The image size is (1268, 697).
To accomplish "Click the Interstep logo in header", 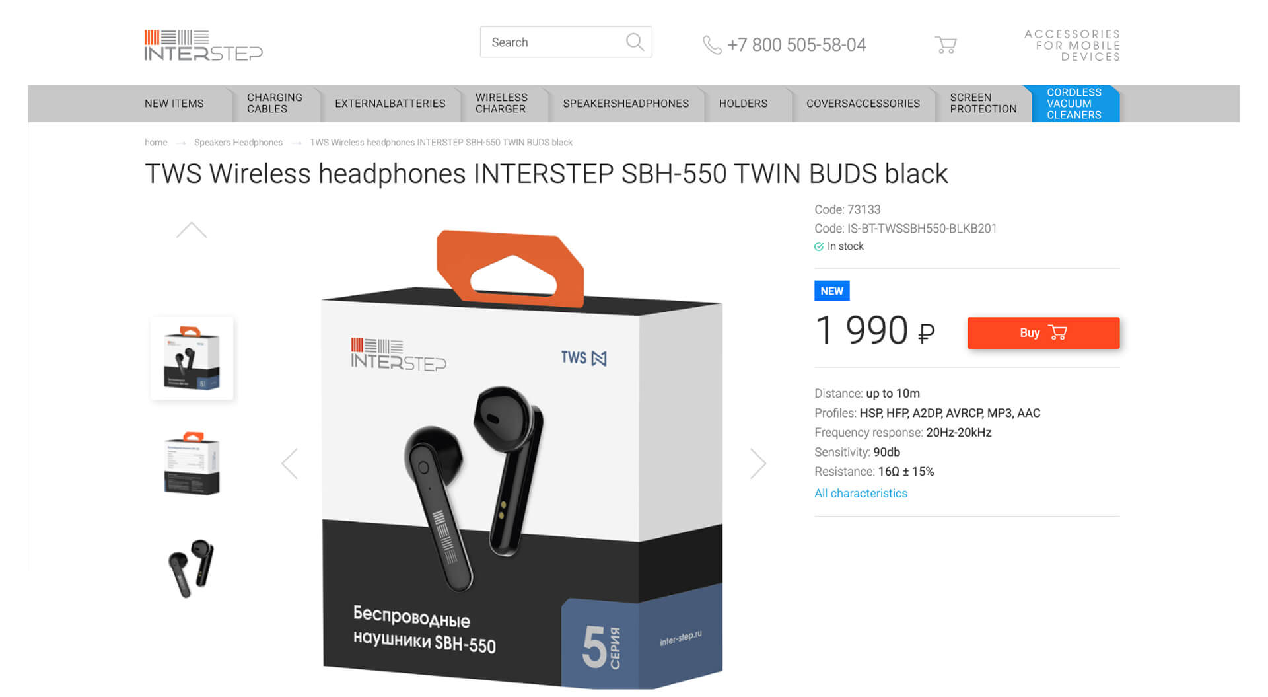I will (203, 45).
